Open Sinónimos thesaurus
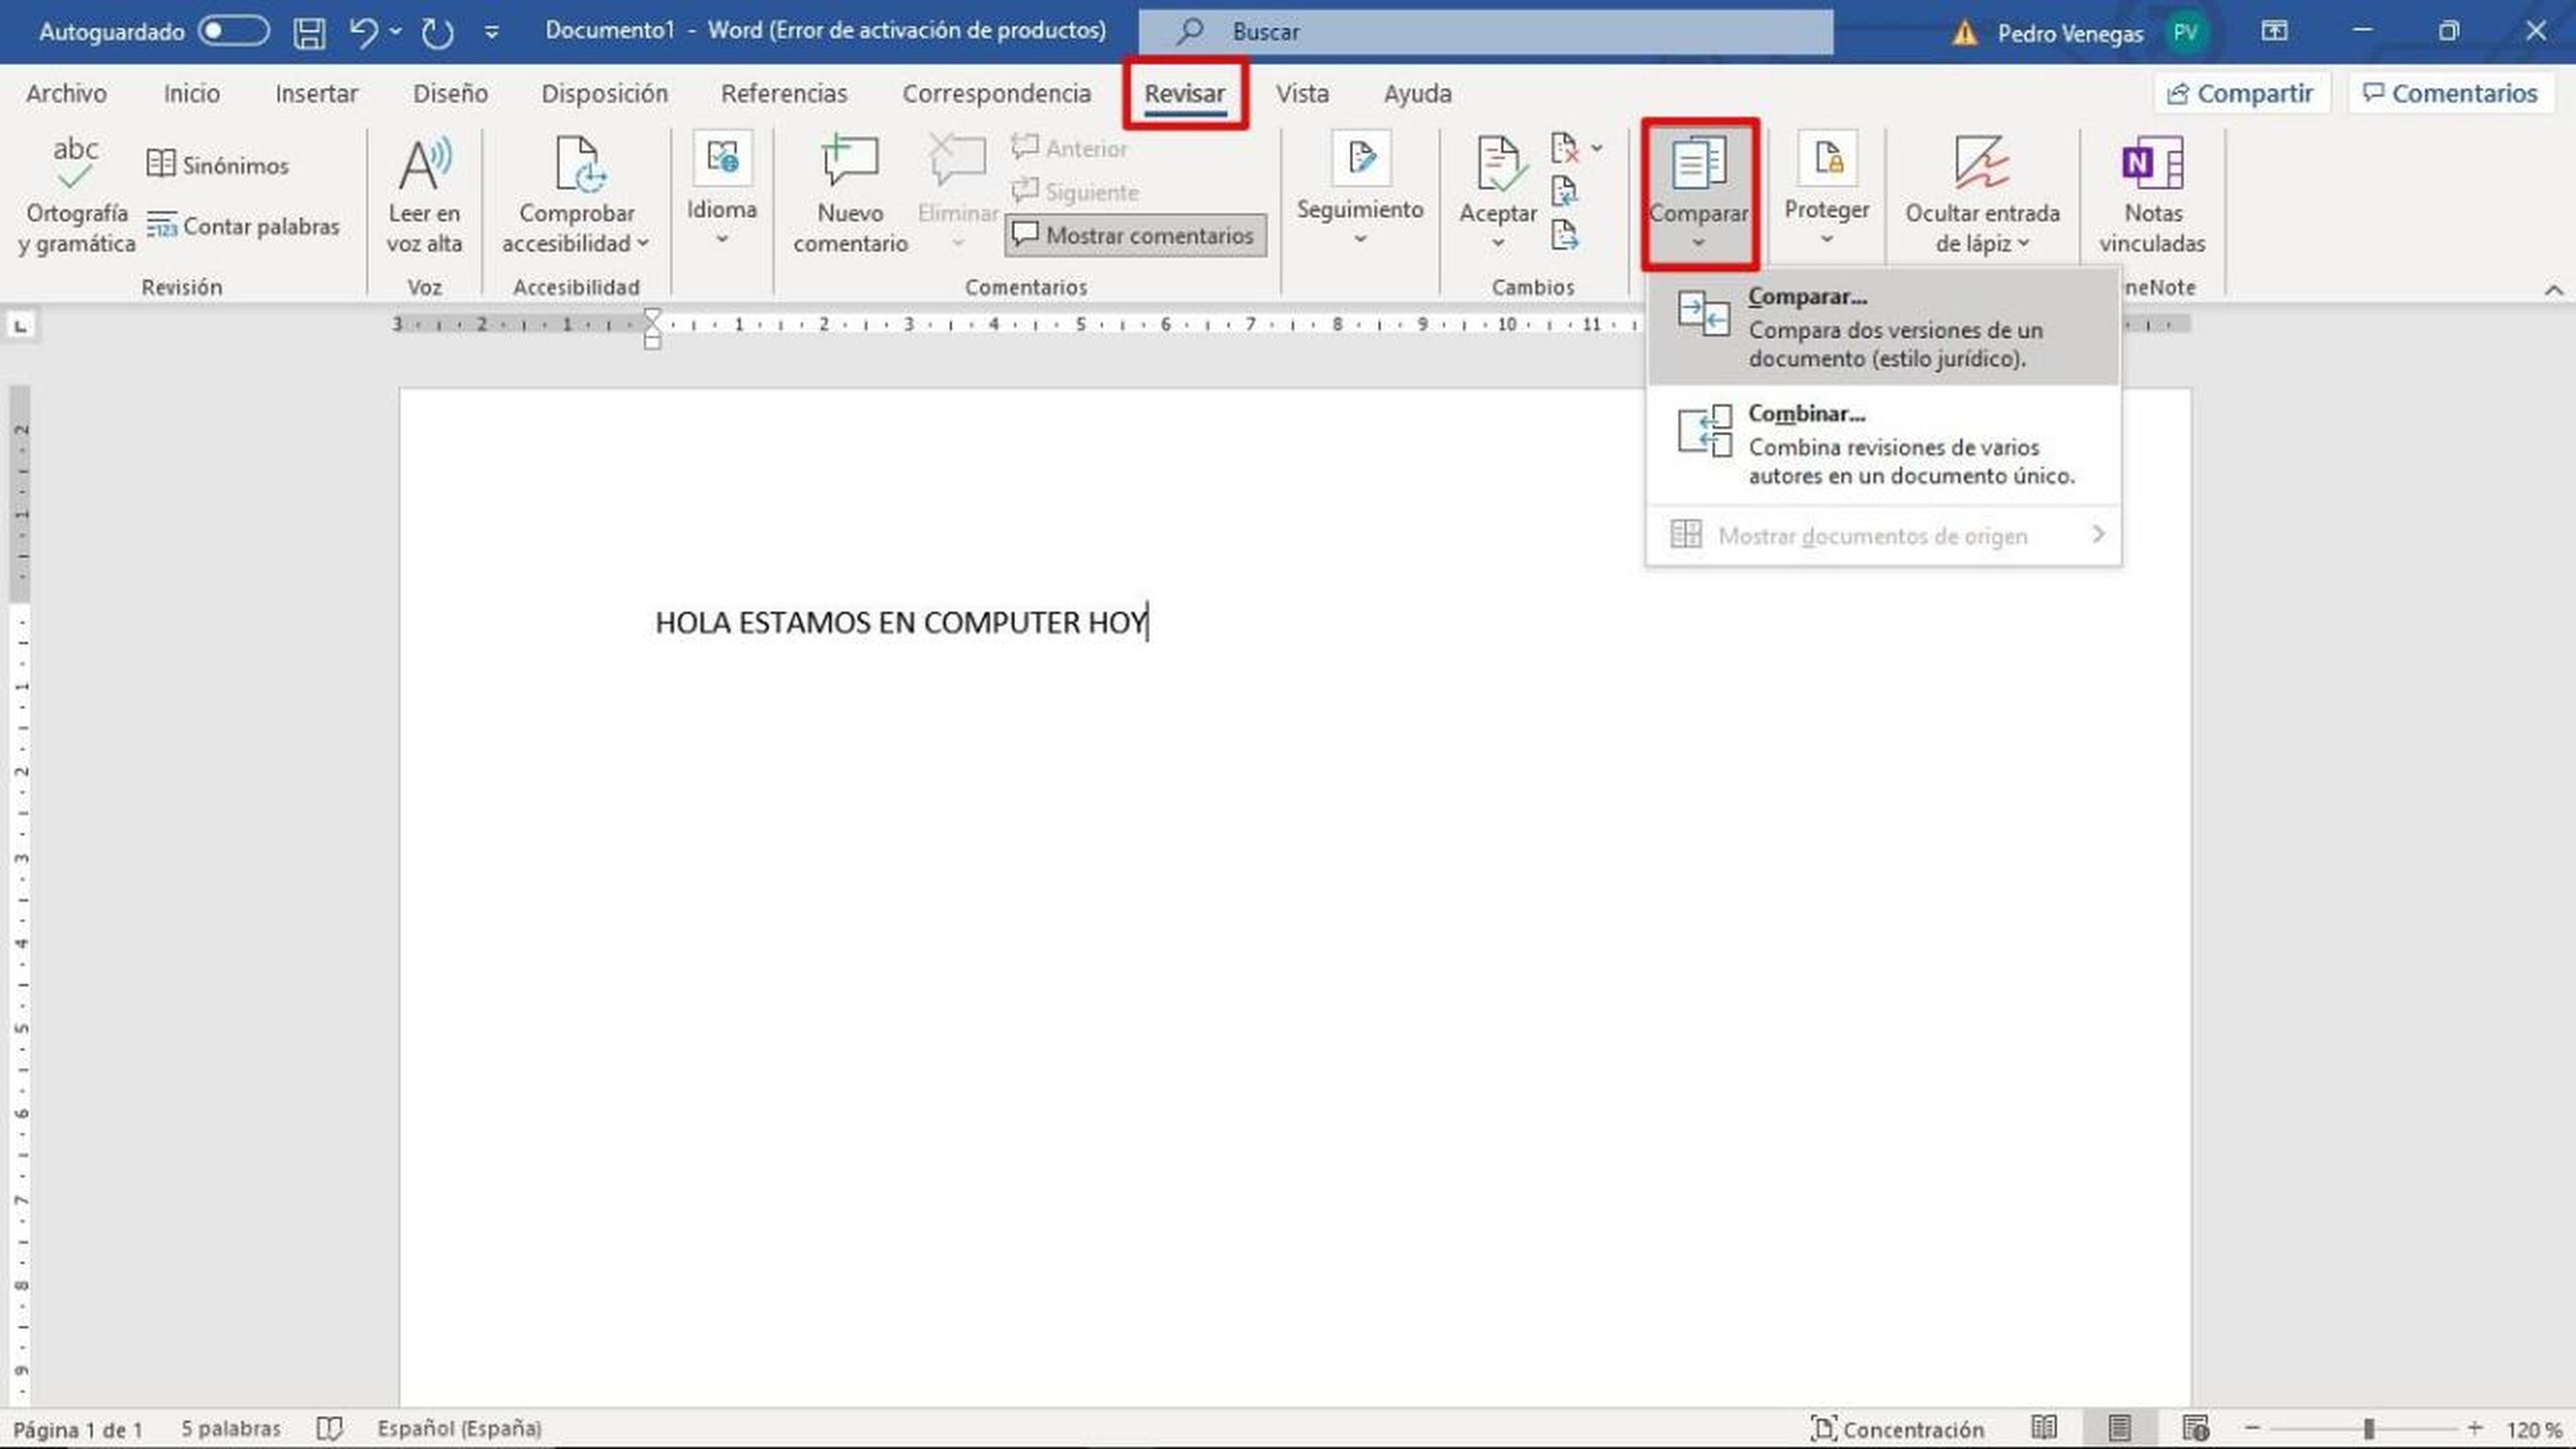The width and height of the screenshot is (2576, 1449). (x=217, y=165)
